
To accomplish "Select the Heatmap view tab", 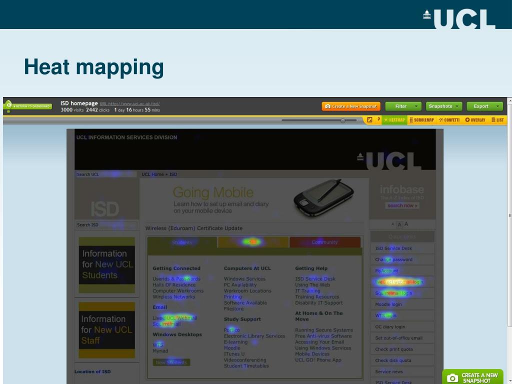I will click(x=394, y=120).
